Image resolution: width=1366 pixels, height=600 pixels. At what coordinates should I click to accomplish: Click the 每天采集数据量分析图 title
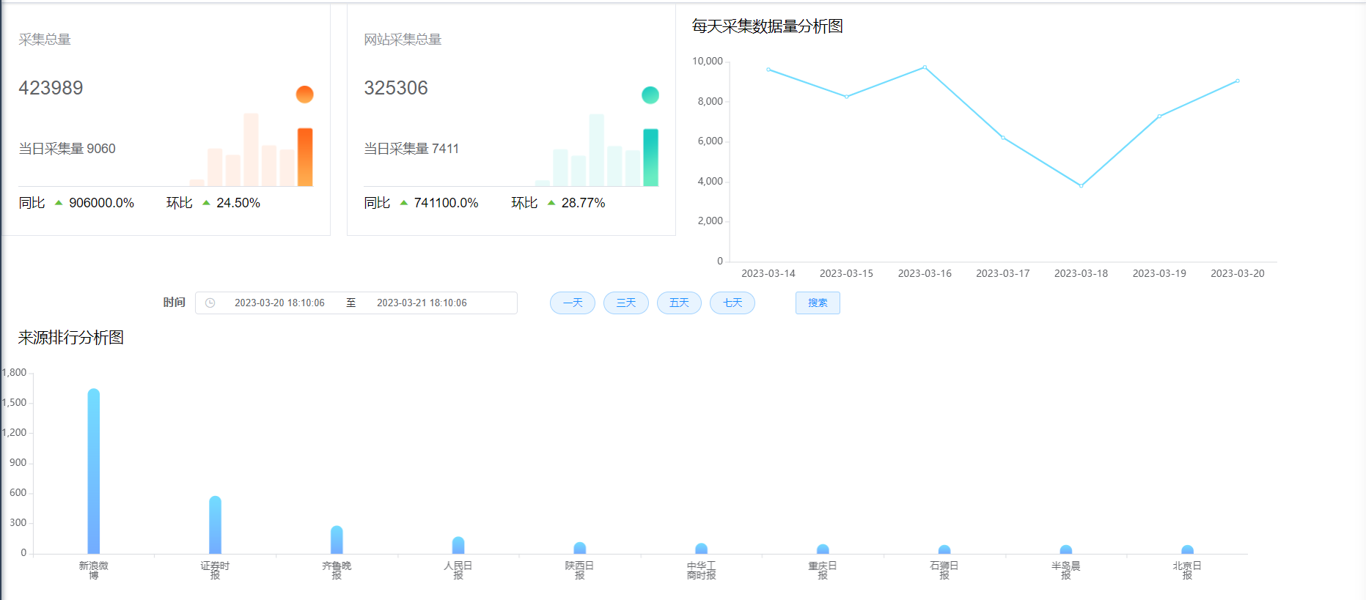(768, 26)
